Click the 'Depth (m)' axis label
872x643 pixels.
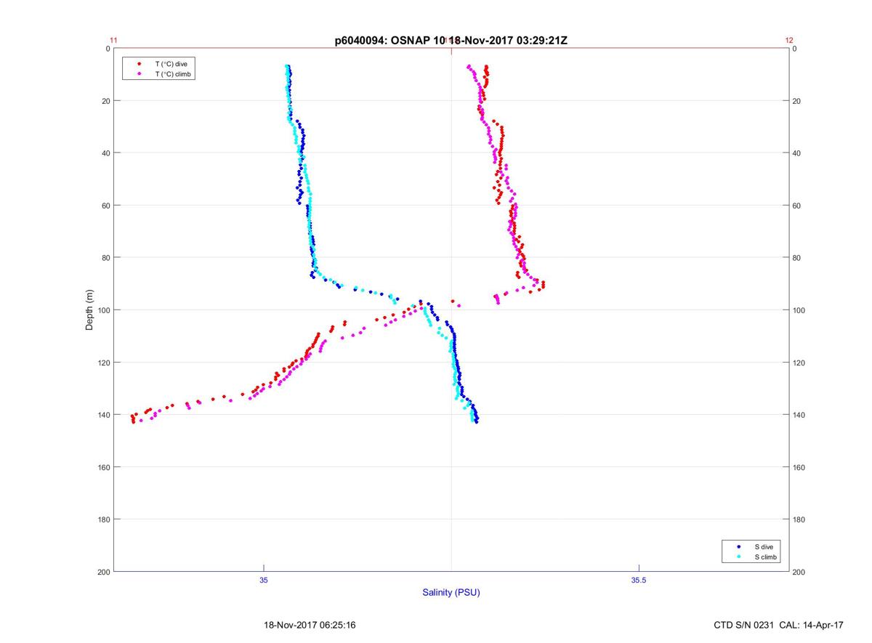point(89,310)
